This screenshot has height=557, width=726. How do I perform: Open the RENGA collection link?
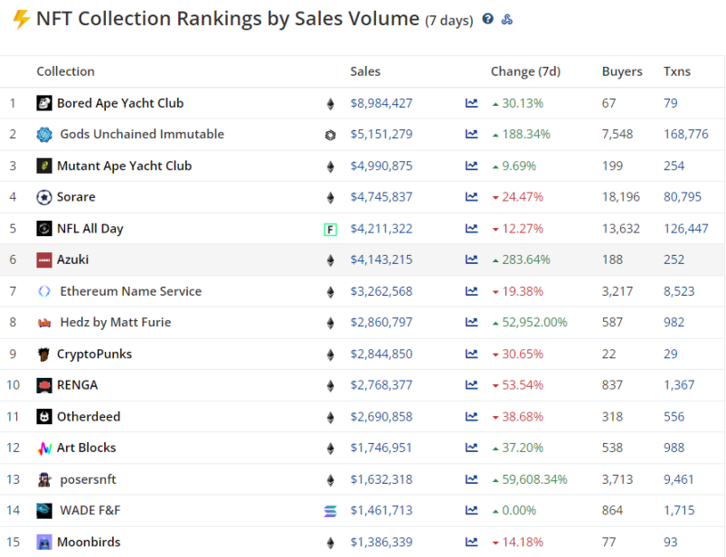point(78,385)
